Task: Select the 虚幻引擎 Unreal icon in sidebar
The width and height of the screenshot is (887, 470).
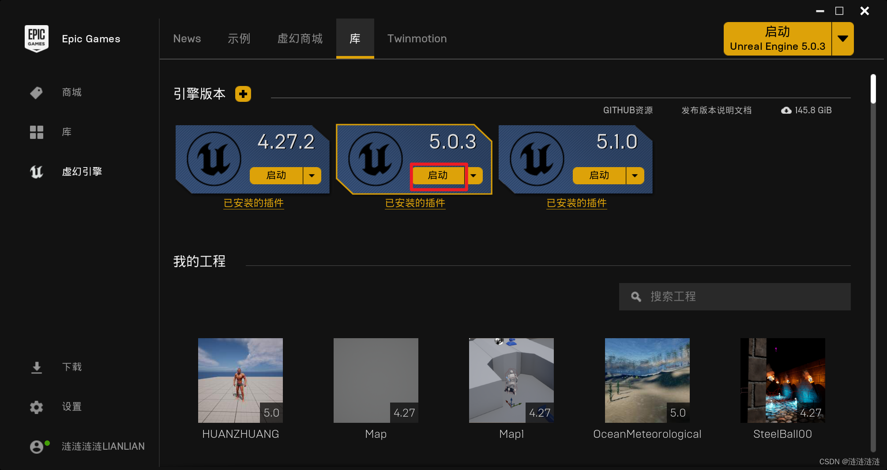Action: pos(37,172)
